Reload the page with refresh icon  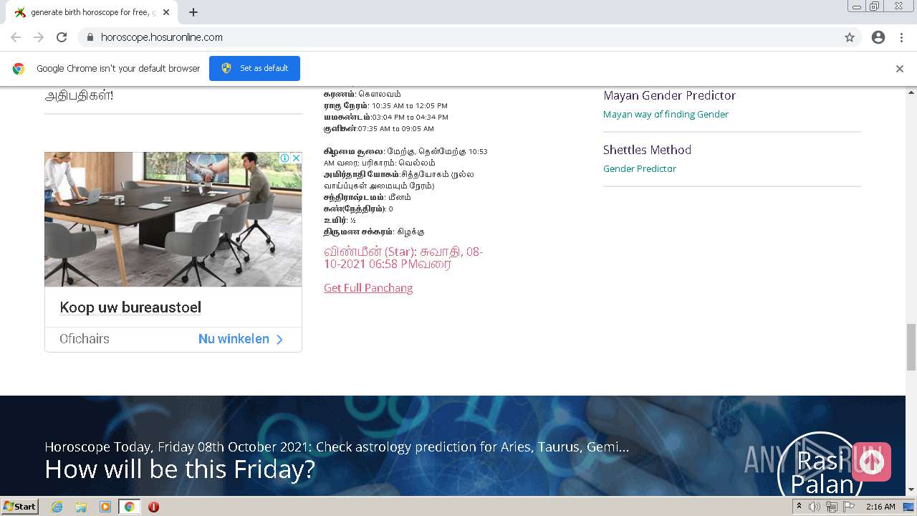pyautogui.click(x=62, y=37)
